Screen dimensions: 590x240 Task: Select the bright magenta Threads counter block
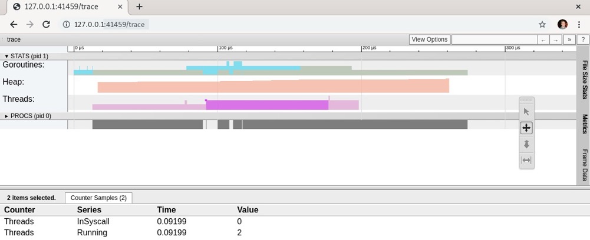point(267,105)
